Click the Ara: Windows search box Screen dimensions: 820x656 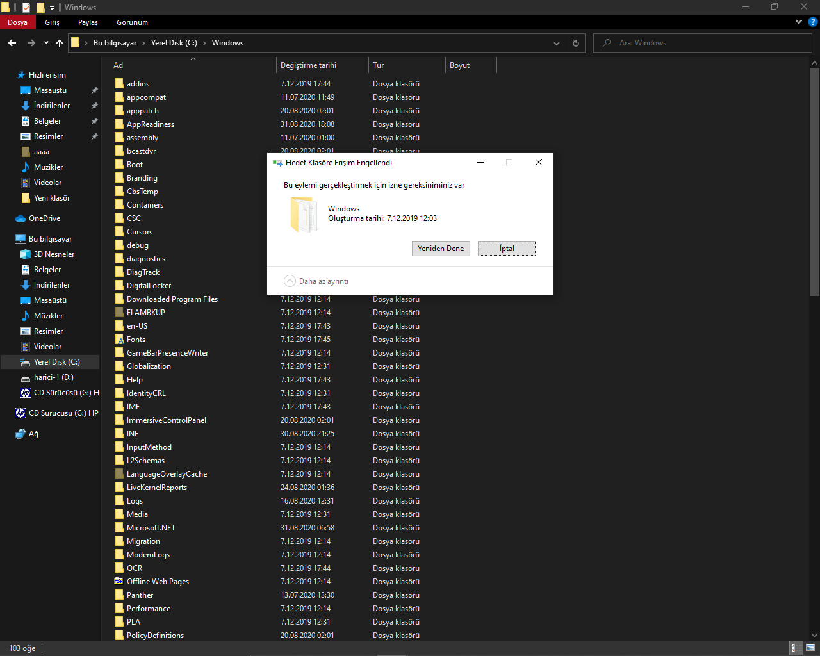click(702, 43)
